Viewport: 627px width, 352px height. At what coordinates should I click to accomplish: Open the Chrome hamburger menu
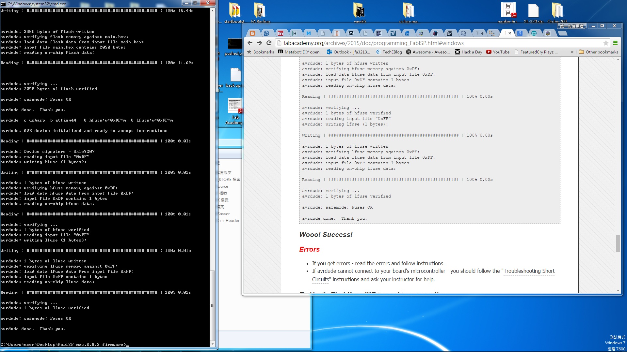tap(615, 43)
